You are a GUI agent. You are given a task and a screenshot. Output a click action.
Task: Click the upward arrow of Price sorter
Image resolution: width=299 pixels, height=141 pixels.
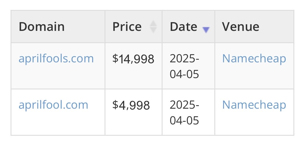click(x=153, y=24)
